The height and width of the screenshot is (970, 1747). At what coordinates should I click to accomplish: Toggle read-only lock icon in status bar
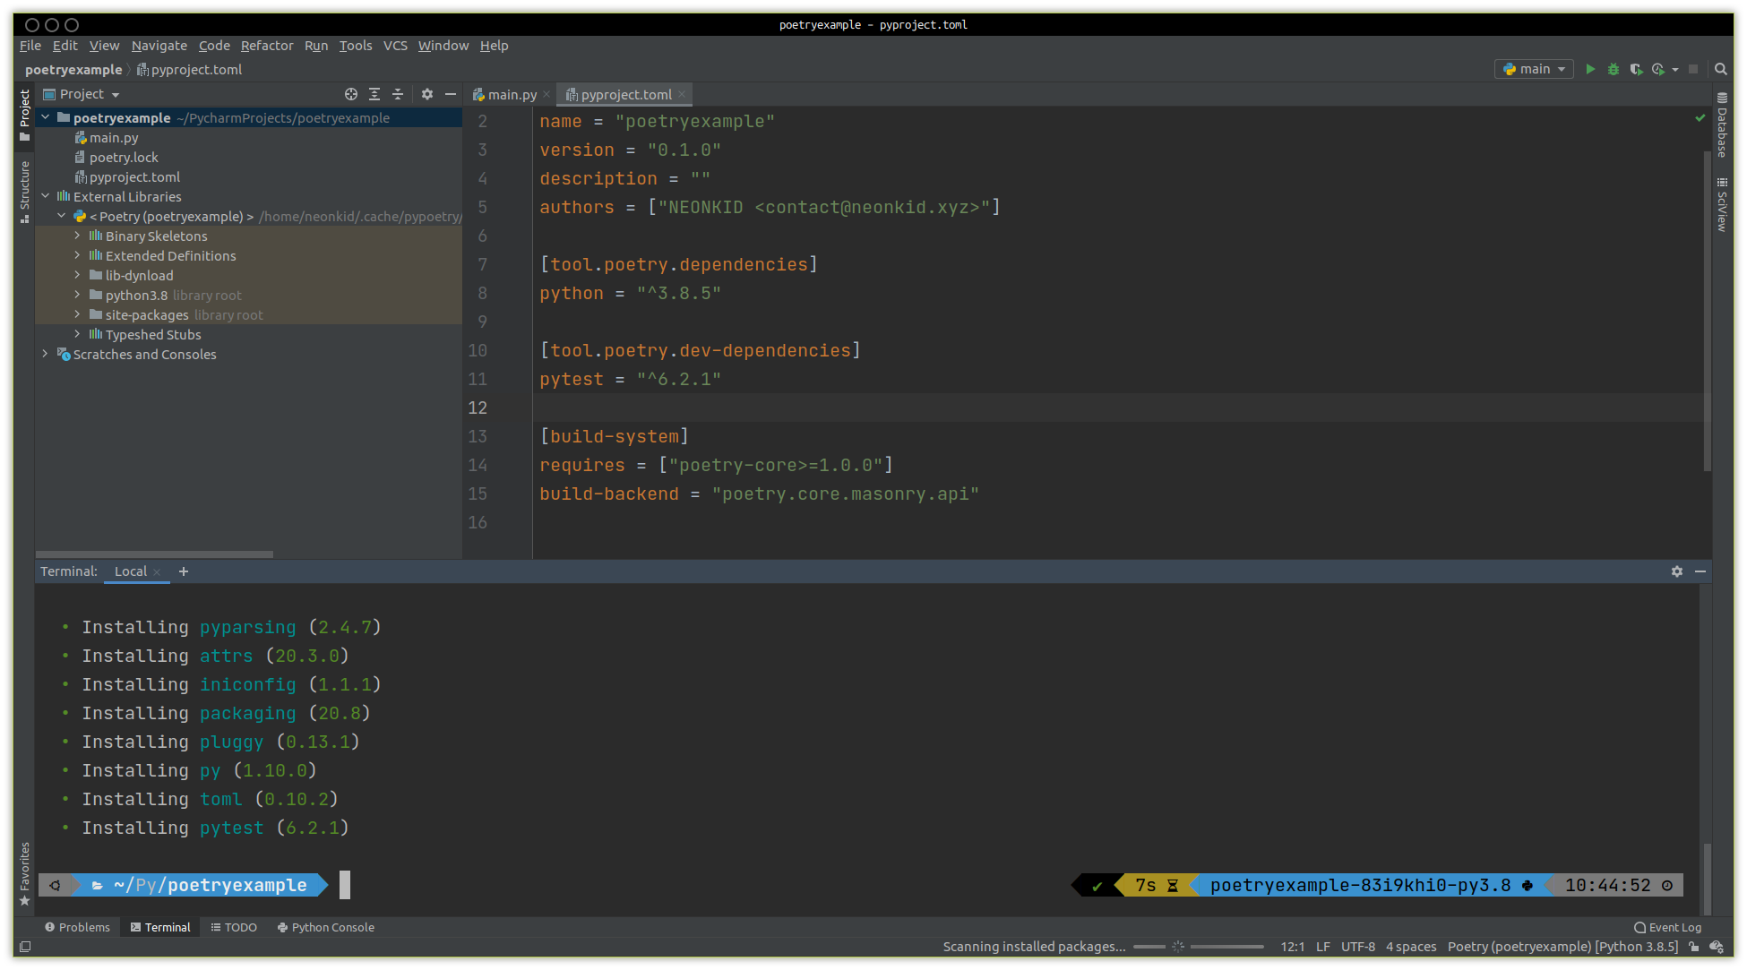coord(1694,947)
